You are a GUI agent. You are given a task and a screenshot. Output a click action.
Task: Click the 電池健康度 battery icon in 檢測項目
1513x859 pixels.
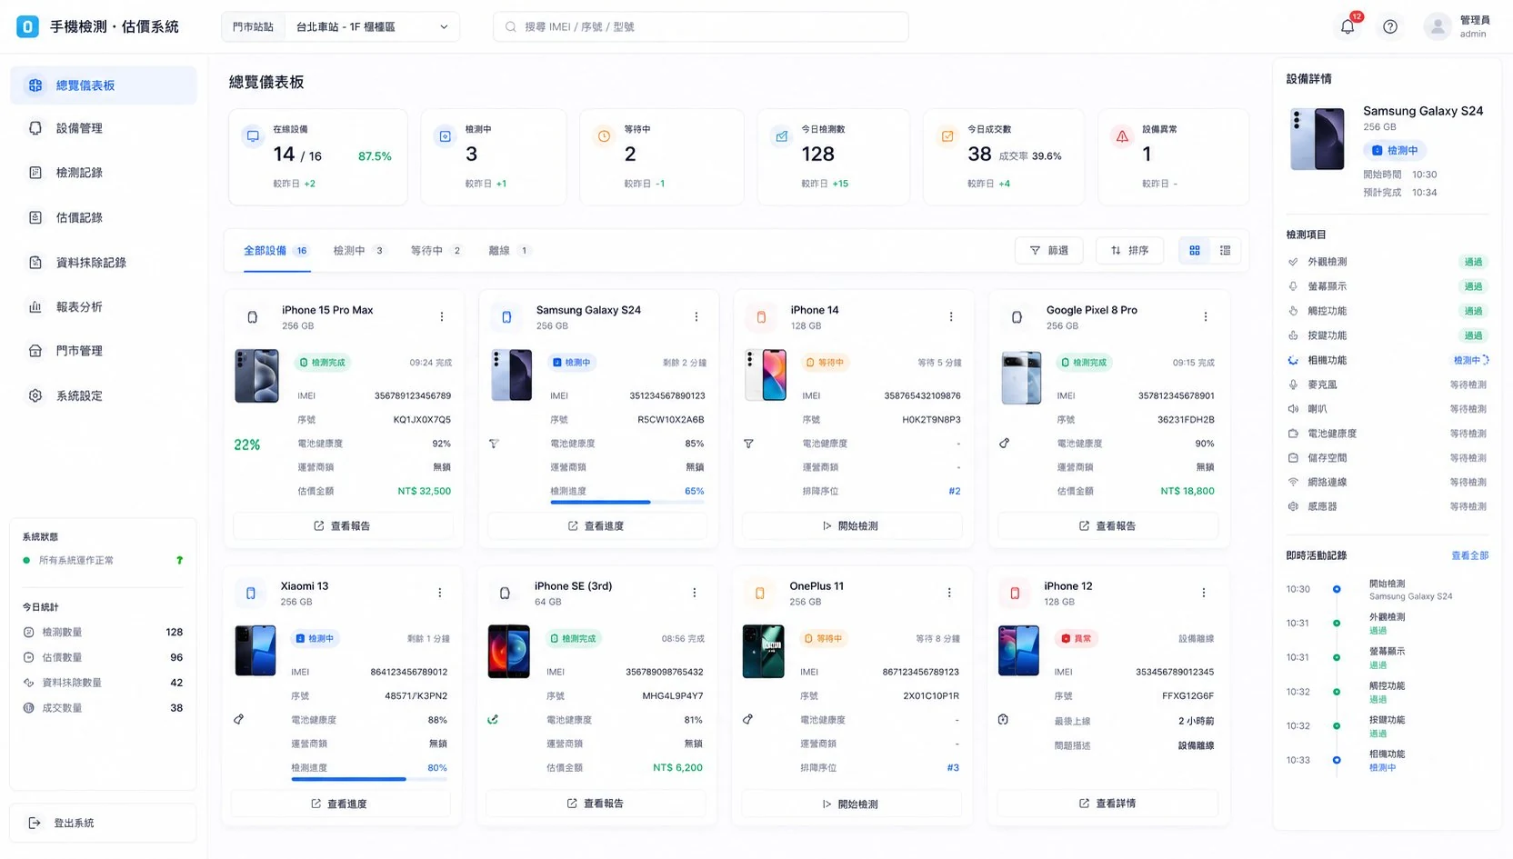1293,434
